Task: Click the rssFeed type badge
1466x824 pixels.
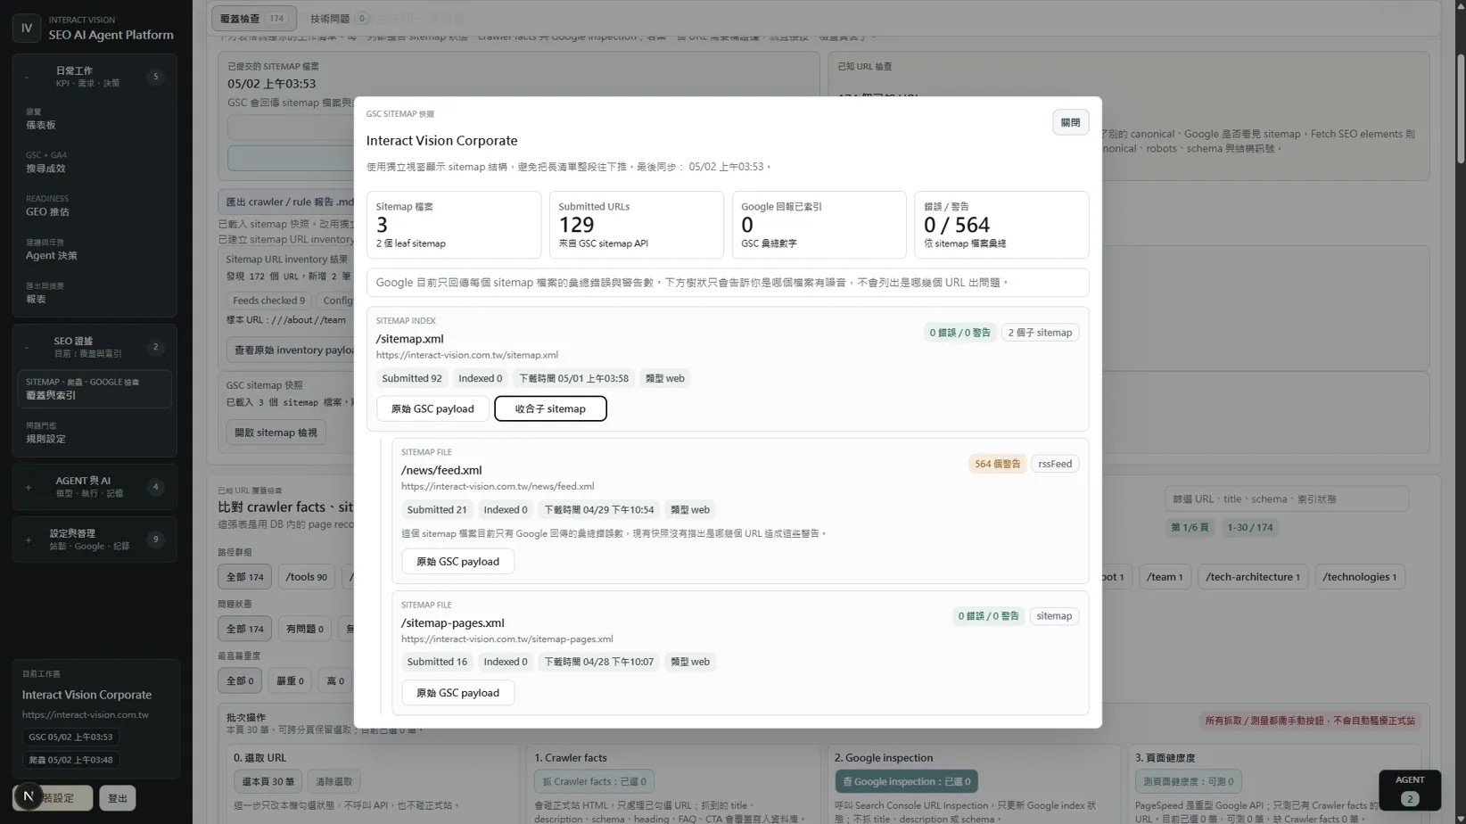Action: click(x=1055, y=464)
